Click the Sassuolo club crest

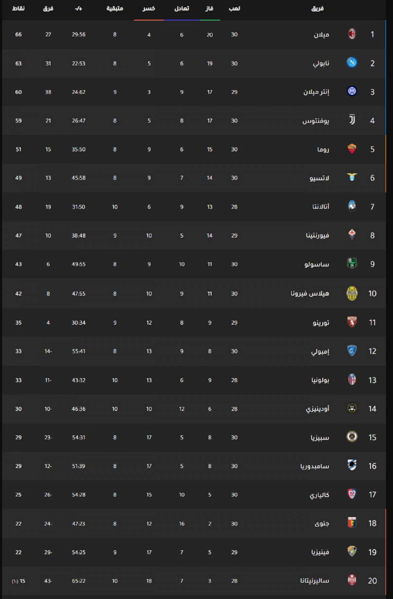(x=352, y=263)
